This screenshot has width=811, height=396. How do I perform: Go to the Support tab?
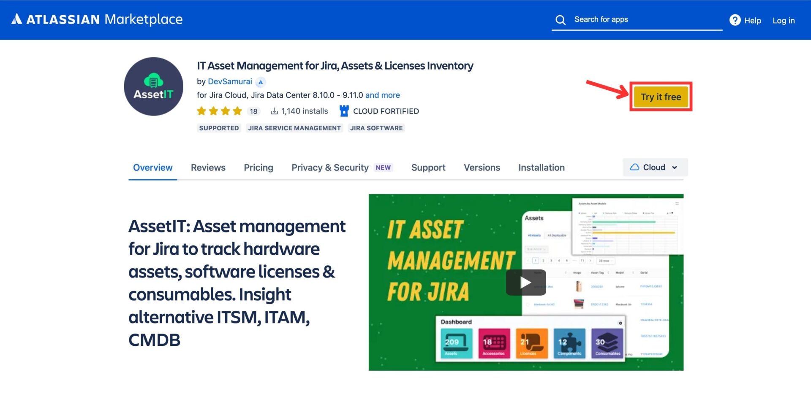[x=428, y=167]
